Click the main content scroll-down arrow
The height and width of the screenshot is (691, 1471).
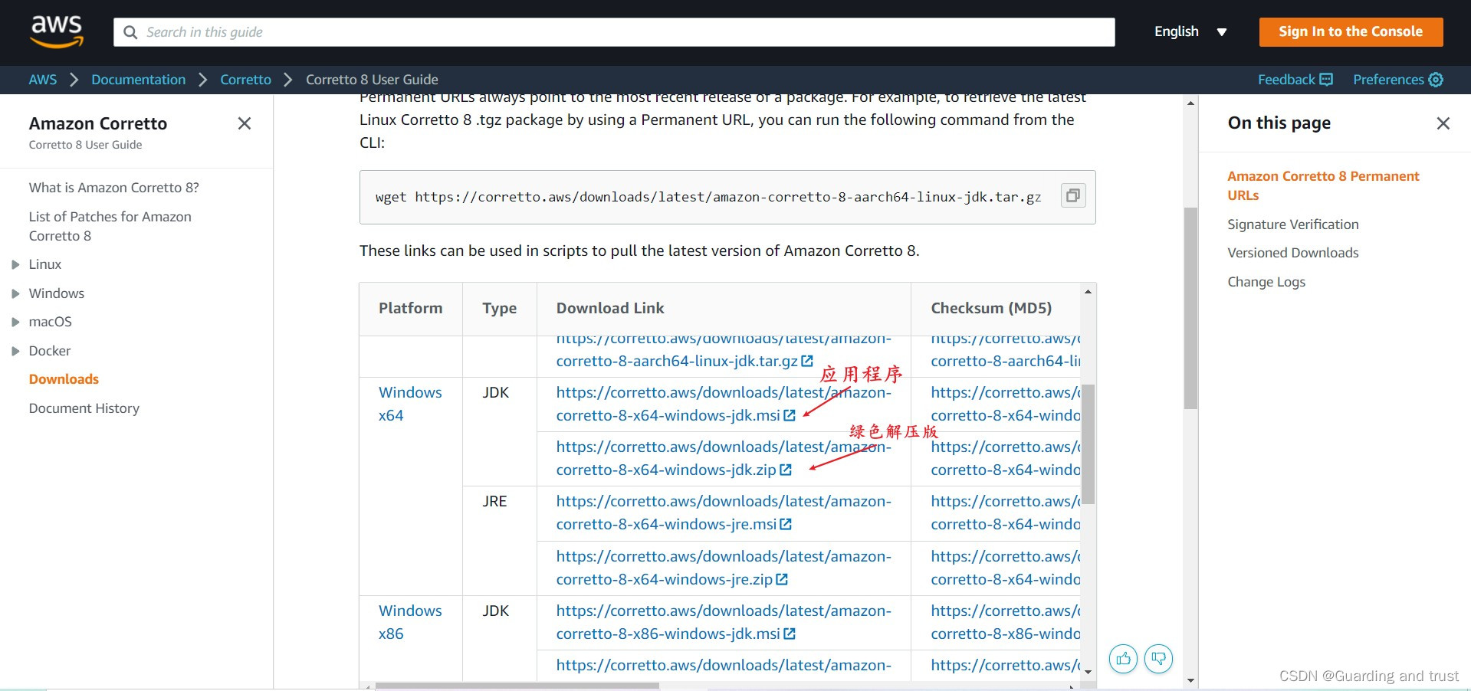click(x=1190, y=680)
